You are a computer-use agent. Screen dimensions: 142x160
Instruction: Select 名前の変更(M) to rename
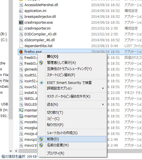72,145
